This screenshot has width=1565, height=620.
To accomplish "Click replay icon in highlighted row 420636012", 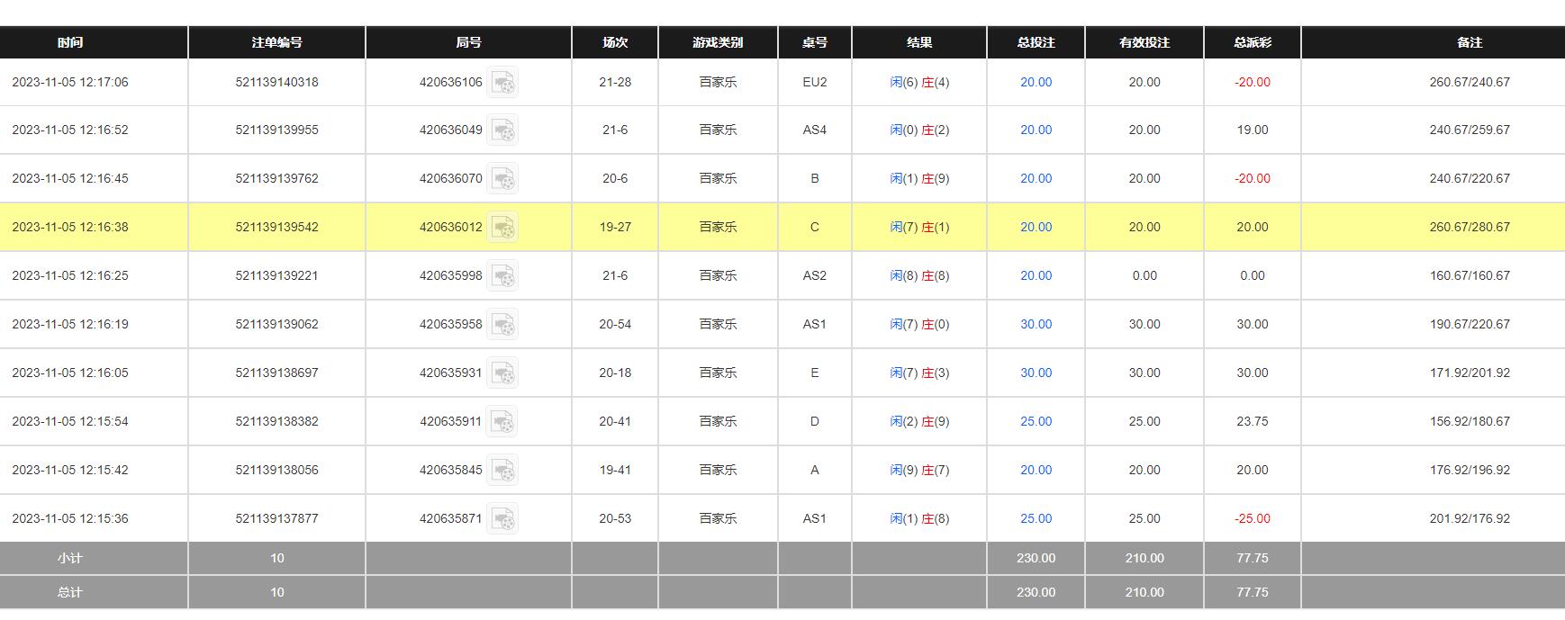I will point(502,228).
